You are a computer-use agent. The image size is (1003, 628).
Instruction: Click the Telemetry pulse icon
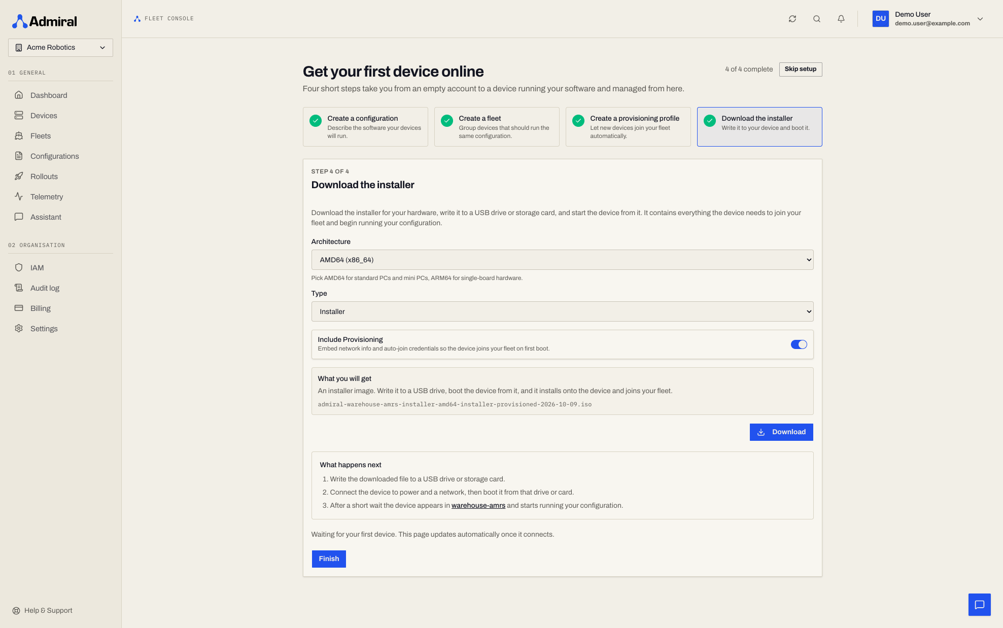point(19,196)
